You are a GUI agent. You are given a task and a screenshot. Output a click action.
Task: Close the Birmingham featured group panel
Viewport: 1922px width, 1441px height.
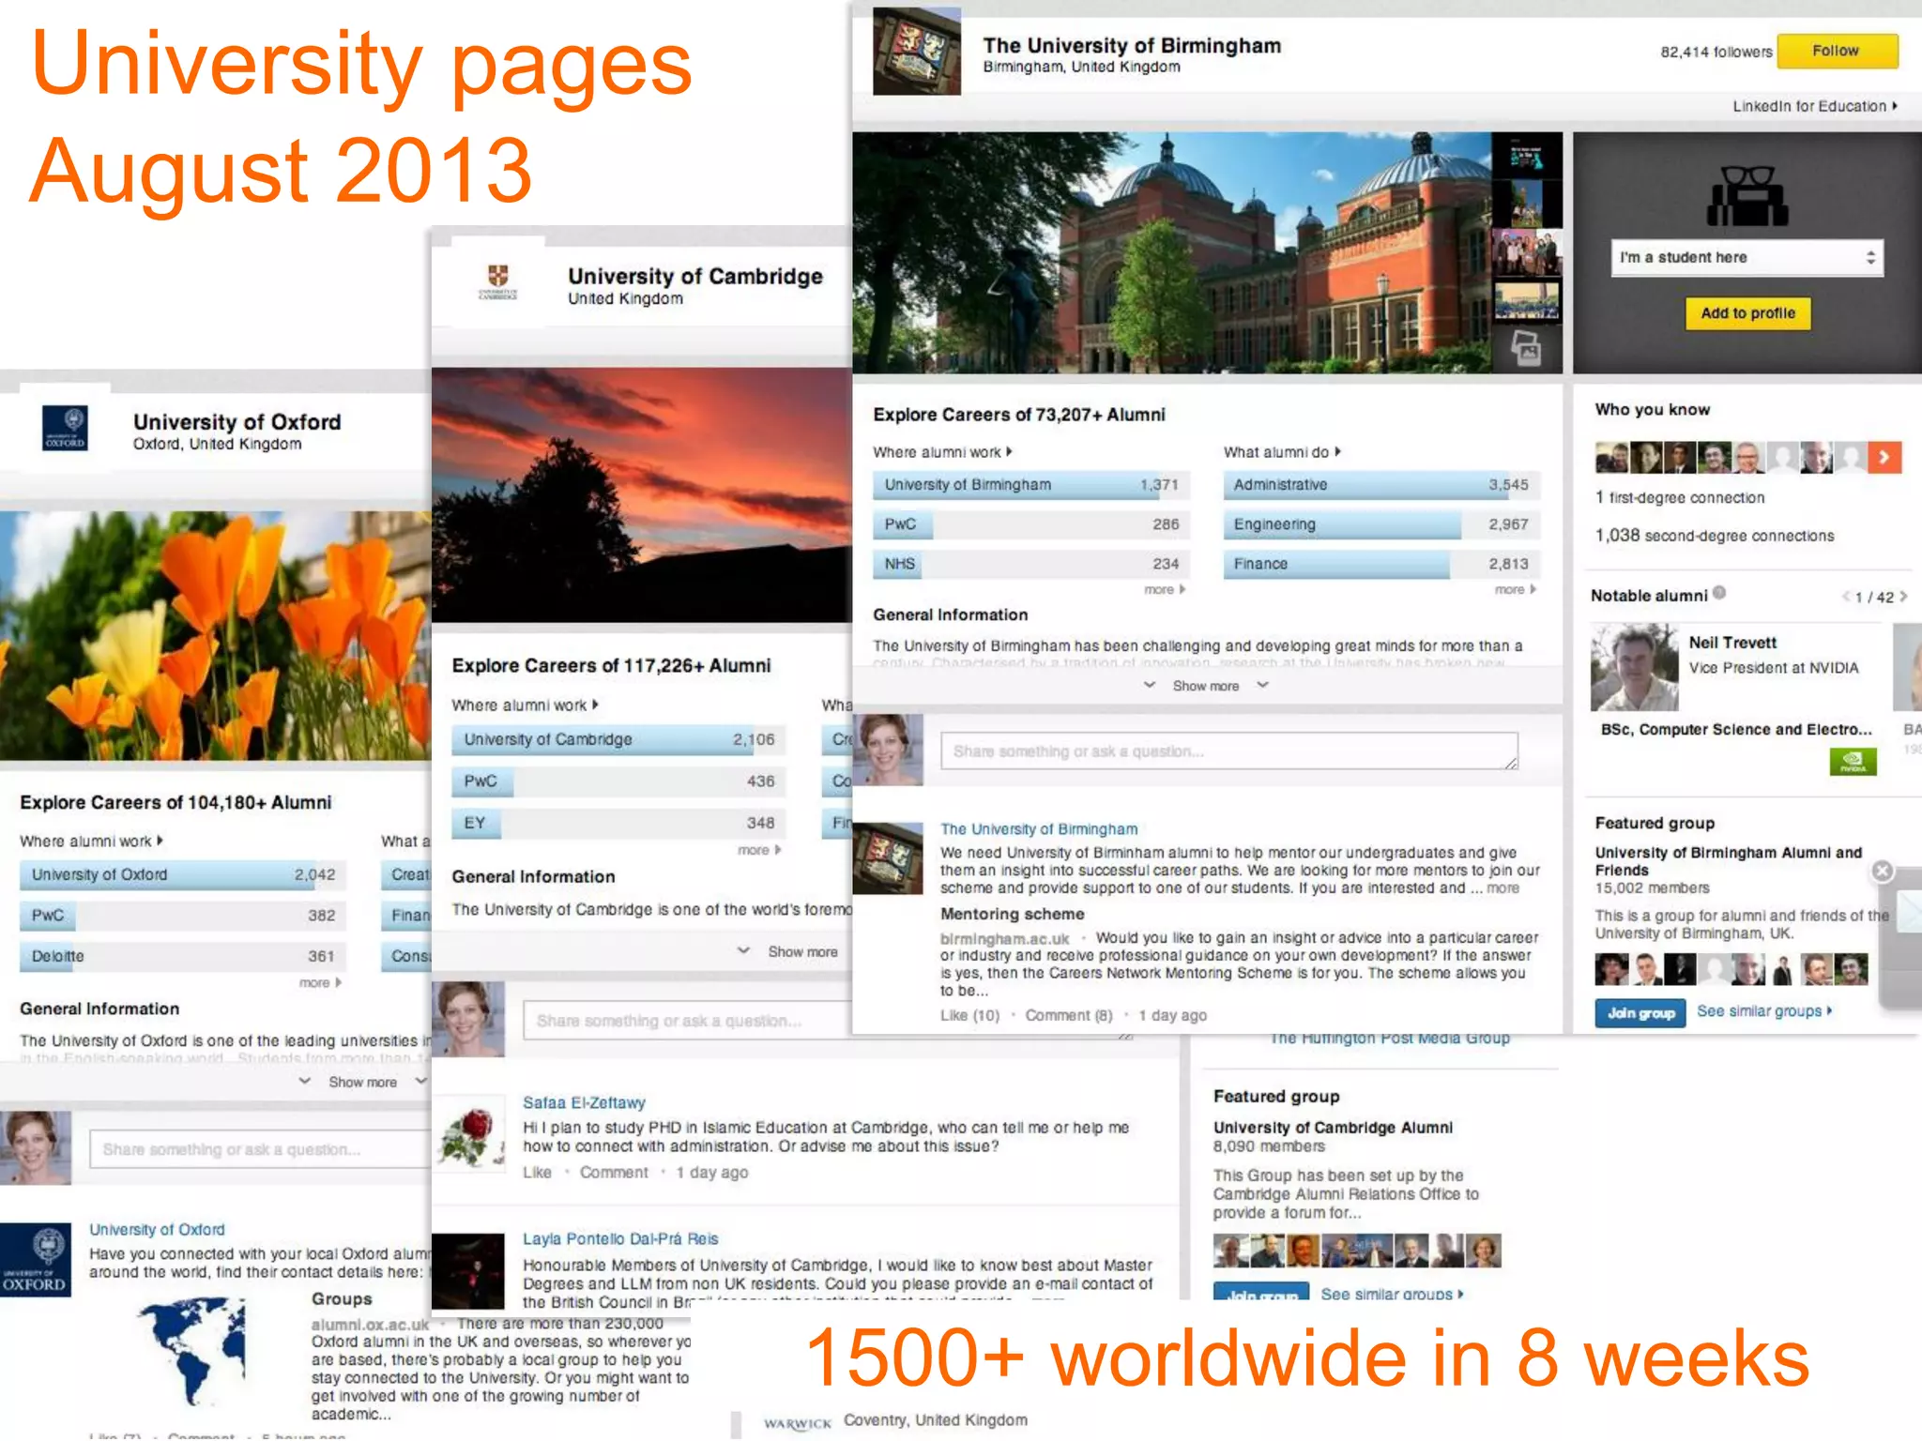(x=1882, y=871)
